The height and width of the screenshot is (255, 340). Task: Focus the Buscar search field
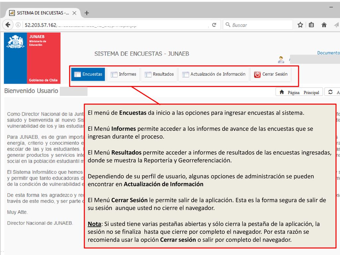(258, 25)
